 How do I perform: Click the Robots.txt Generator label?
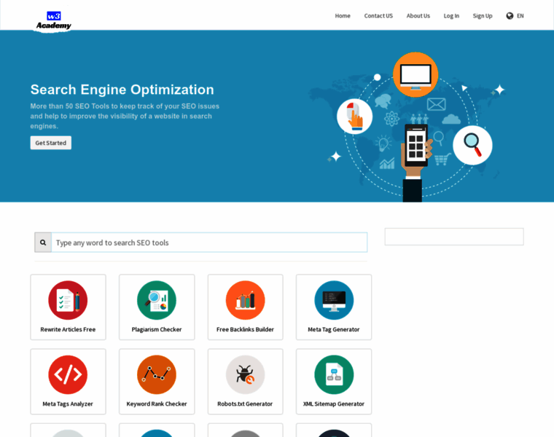point(245,403)
